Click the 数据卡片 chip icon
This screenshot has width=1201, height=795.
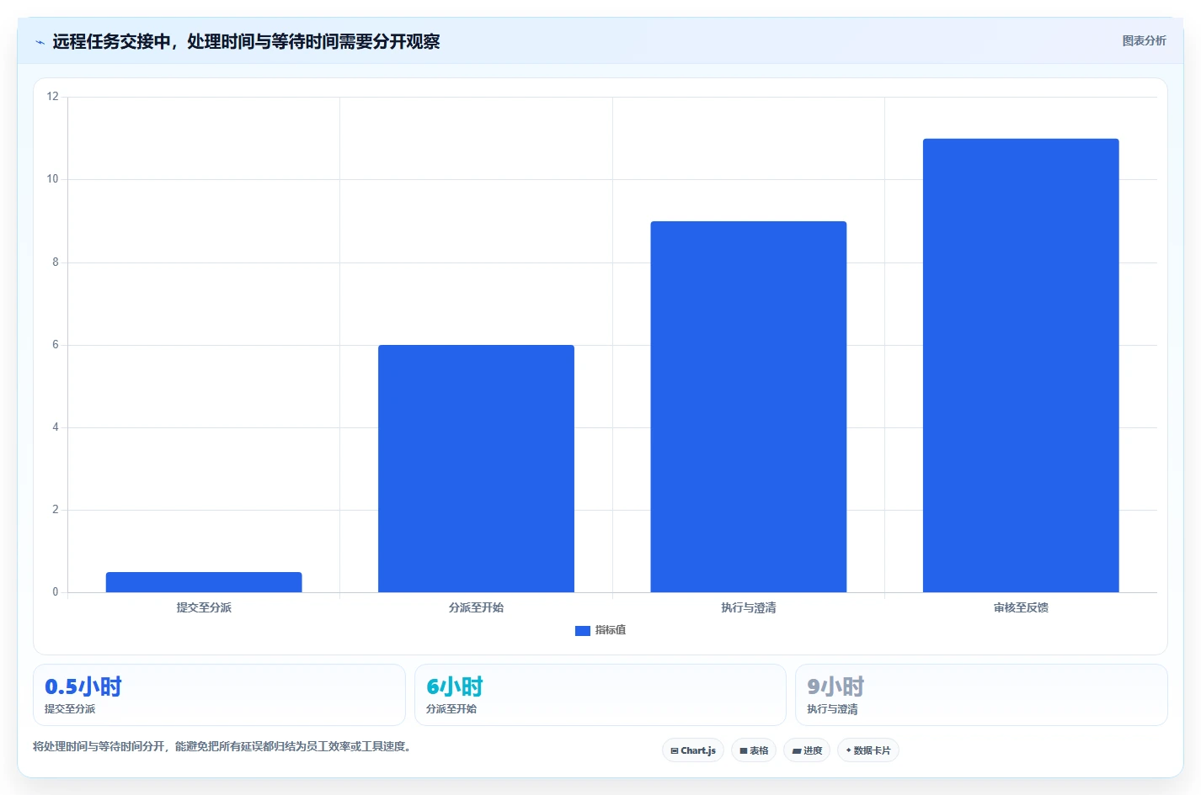848,750
